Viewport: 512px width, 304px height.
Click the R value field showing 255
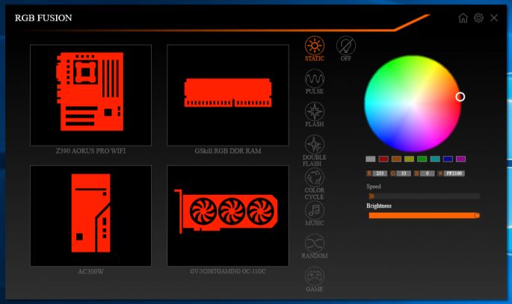[380, 173]
